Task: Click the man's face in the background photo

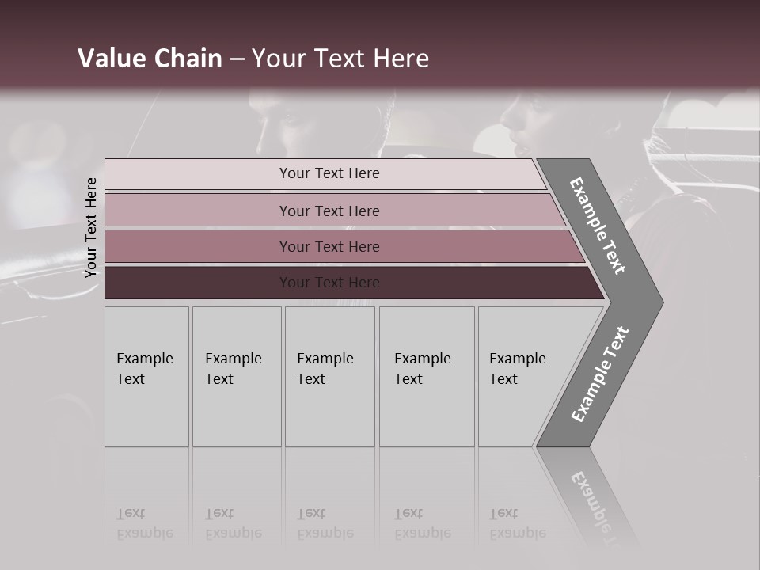Action: (x=289, y=127)
